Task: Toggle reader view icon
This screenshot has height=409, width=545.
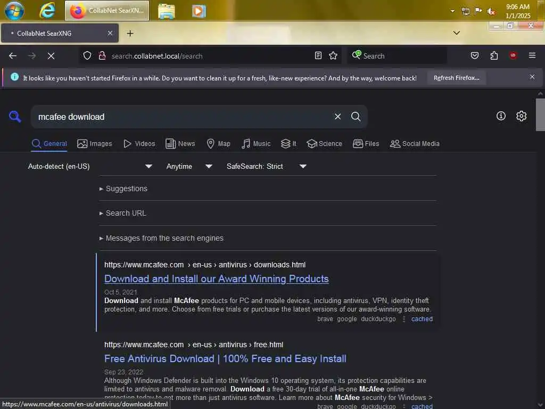Action: 318,55
